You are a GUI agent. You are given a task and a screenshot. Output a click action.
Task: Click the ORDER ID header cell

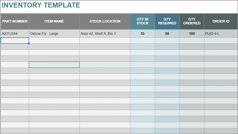[x=221, y=21]
